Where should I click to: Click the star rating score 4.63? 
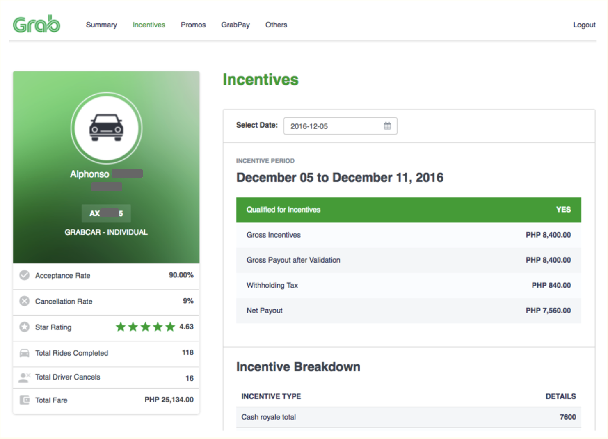(x=186, y=327)
